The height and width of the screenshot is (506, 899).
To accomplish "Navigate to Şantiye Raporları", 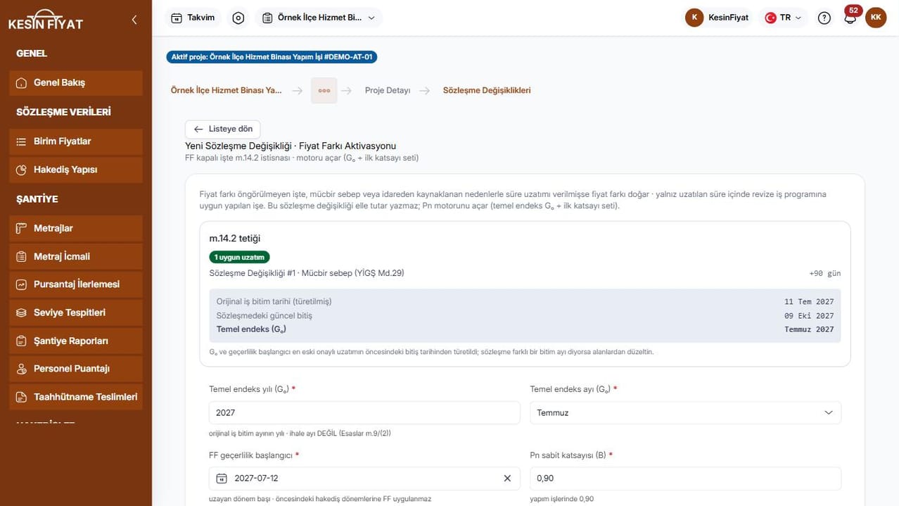I will [76, 341].
